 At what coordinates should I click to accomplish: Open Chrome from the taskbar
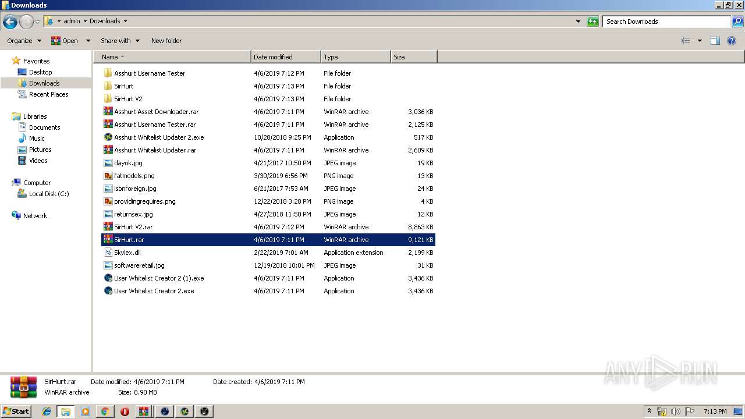click(x=105, y=411)
